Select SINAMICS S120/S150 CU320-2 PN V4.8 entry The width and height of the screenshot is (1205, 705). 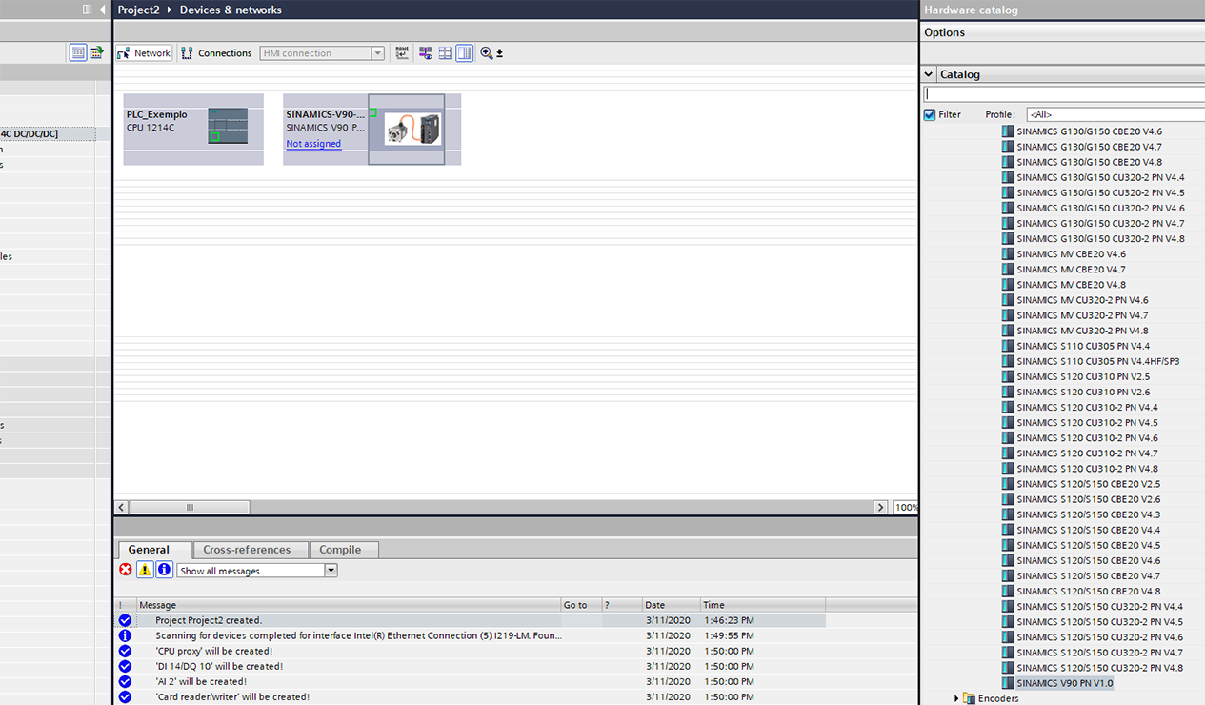1100,668
